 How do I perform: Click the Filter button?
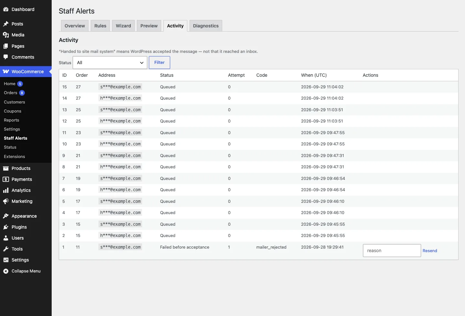pos(160,63)
